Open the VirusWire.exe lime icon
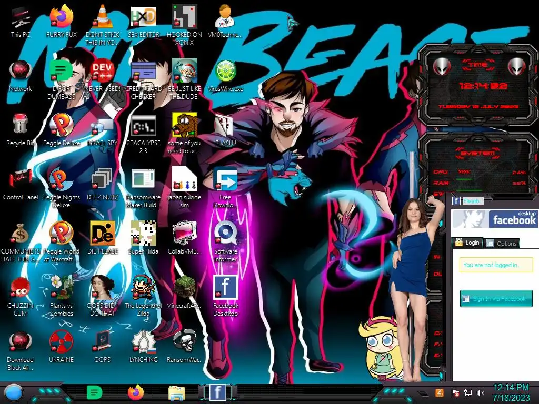The image size is (539, 404). tap(225, 71)
